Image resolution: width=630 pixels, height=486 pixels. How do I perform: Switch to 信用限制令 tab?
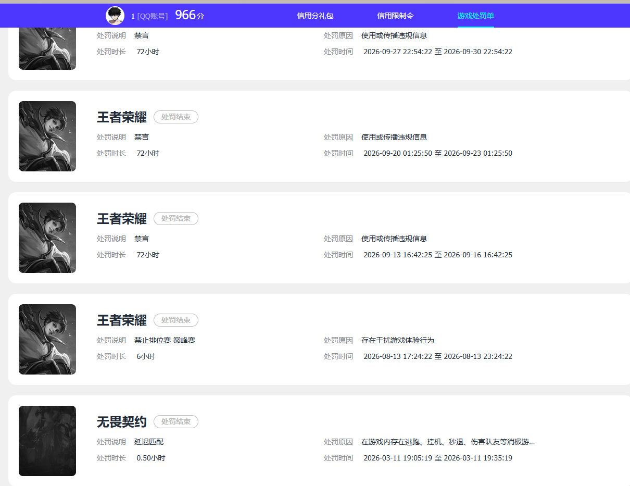coord(395,16)
